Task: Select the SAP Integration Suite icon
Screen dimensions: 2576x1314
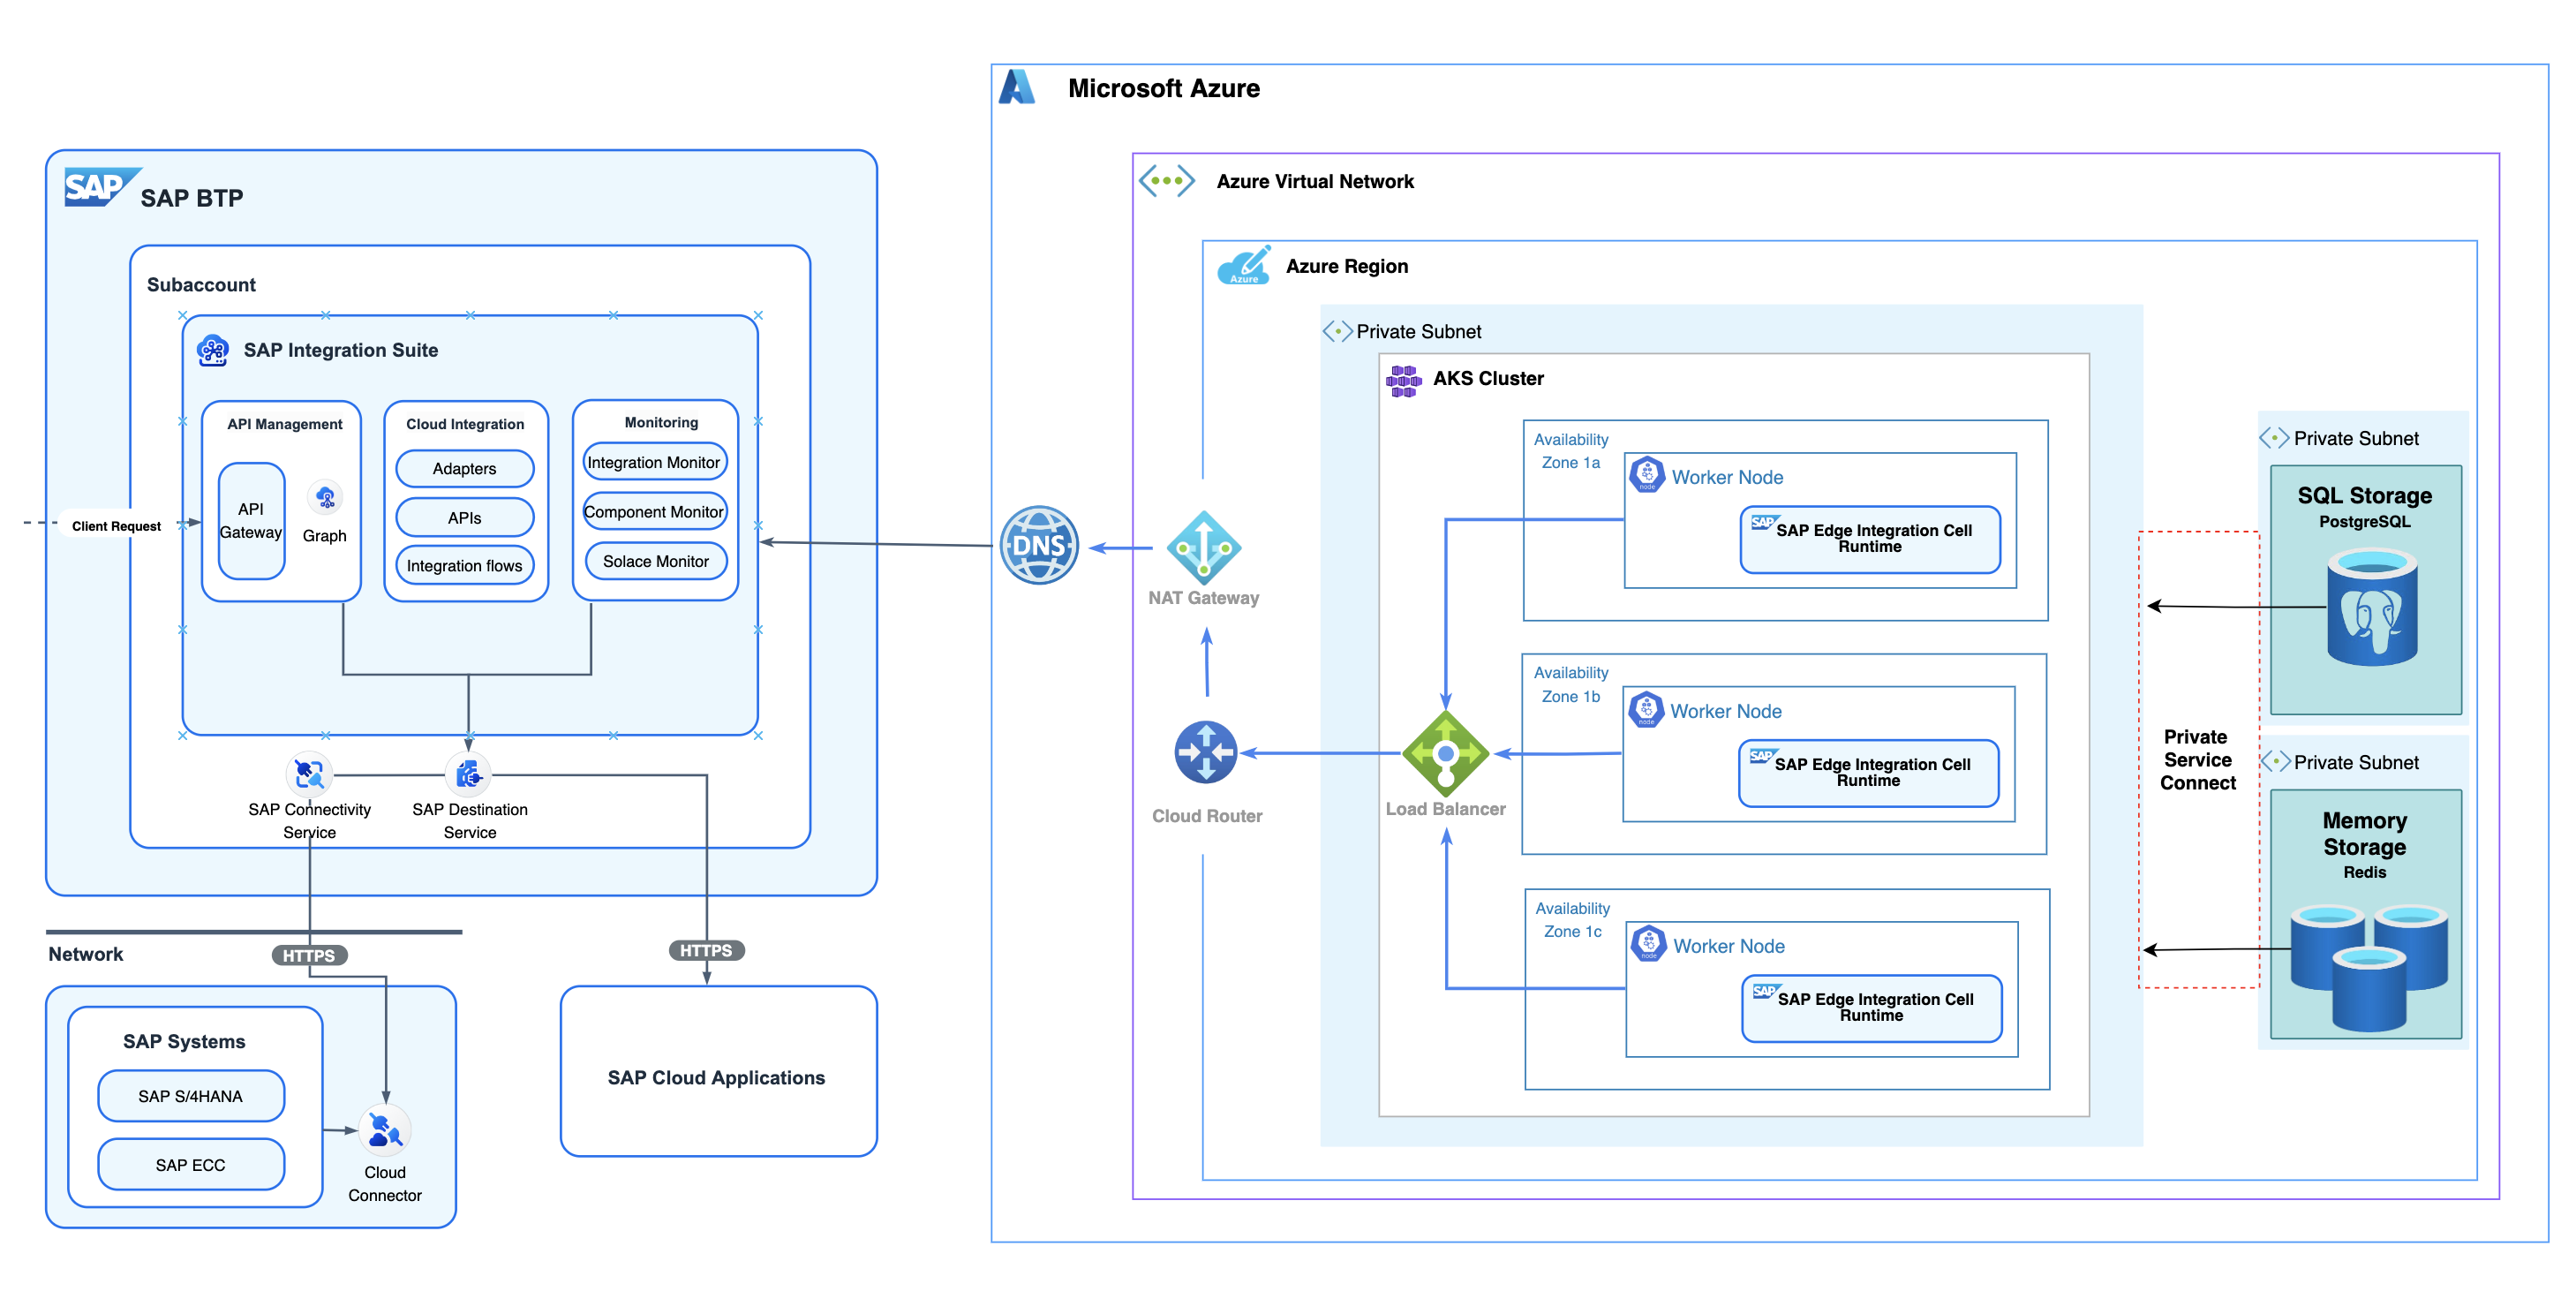Action: (x=212, y=350)
